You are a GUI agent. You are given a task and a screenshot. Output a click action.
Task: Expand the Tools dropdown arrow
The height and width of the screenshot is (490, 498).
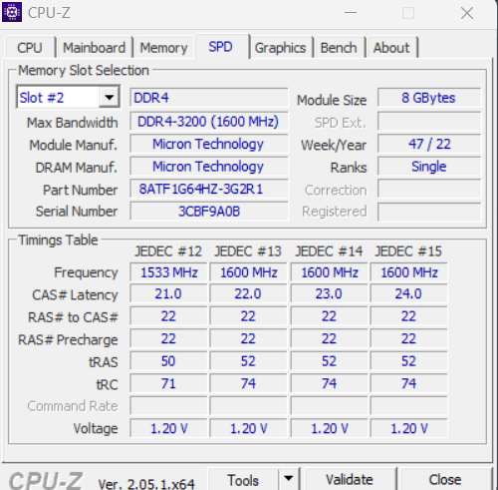(289, 479)
